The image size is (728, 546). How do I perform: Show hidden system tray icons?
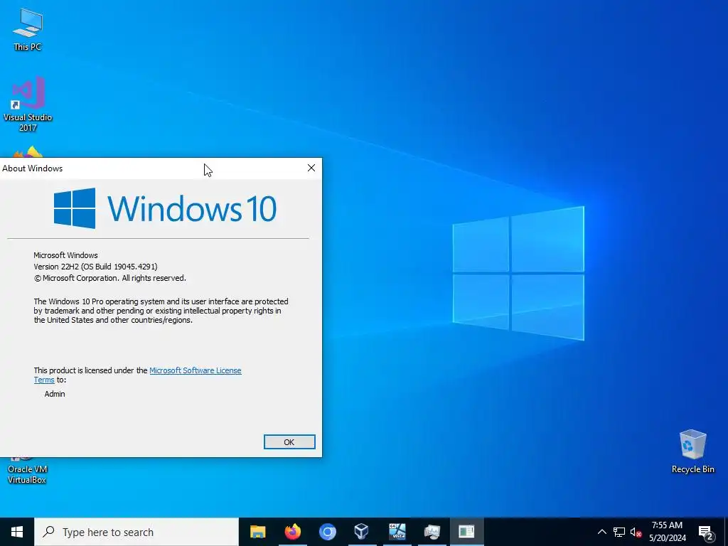(x=601, y=532)
